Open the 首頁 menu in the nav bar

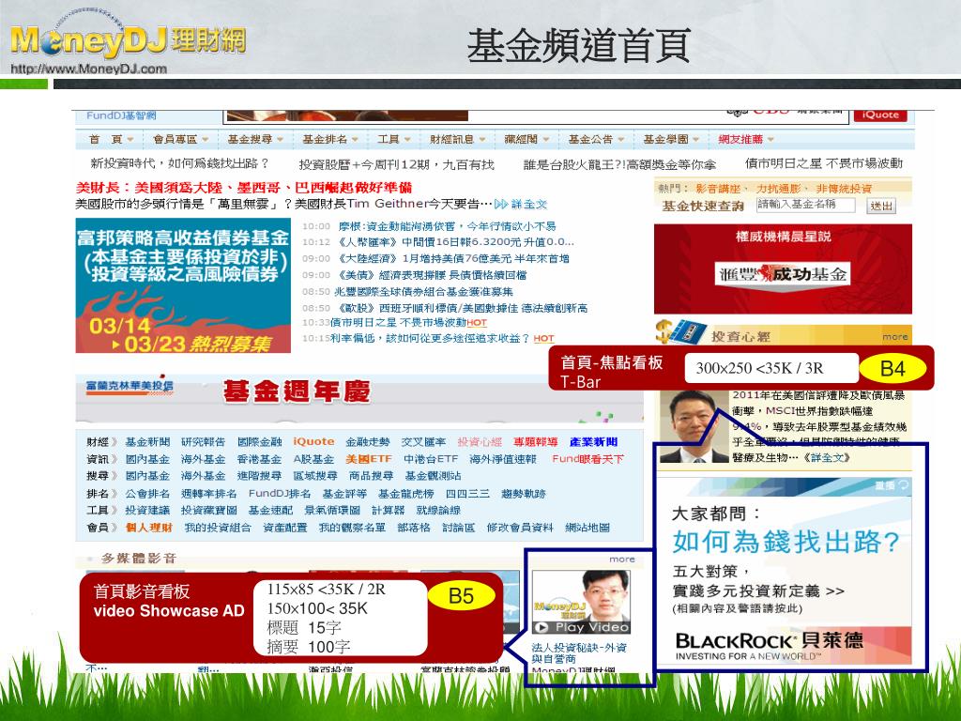tap(111, 140)
